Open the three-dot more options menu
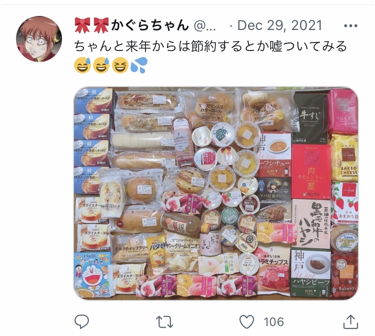This screenshot has width=375, height=336. point(350,25)
